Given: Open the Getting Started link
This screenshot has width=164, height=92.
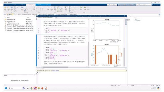Looking at the screenshot, I should click(55, 71).
